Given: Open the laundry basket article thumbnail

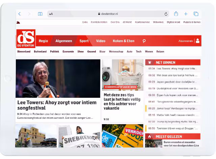Looking at the screenshot, I should 123,75.
